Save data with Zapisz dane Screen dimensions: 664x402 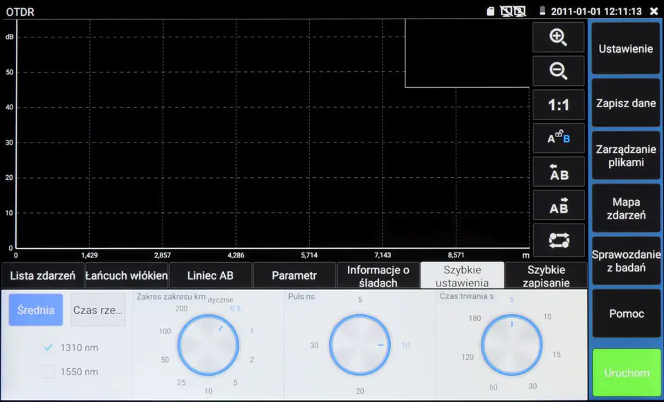[626, 103]
